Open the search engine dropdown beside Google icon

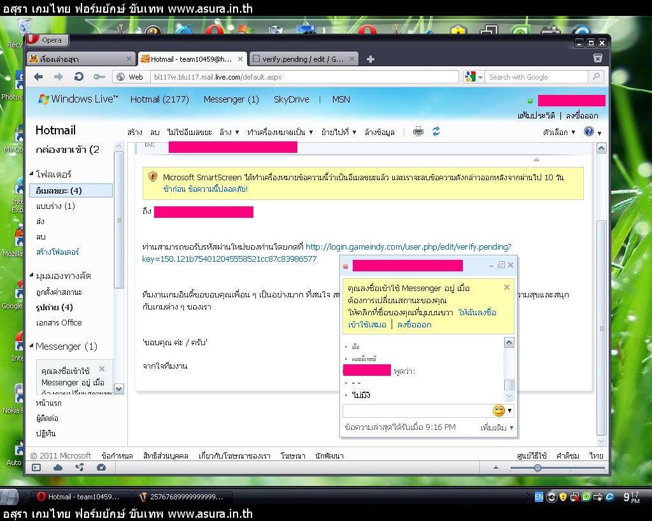480,77
